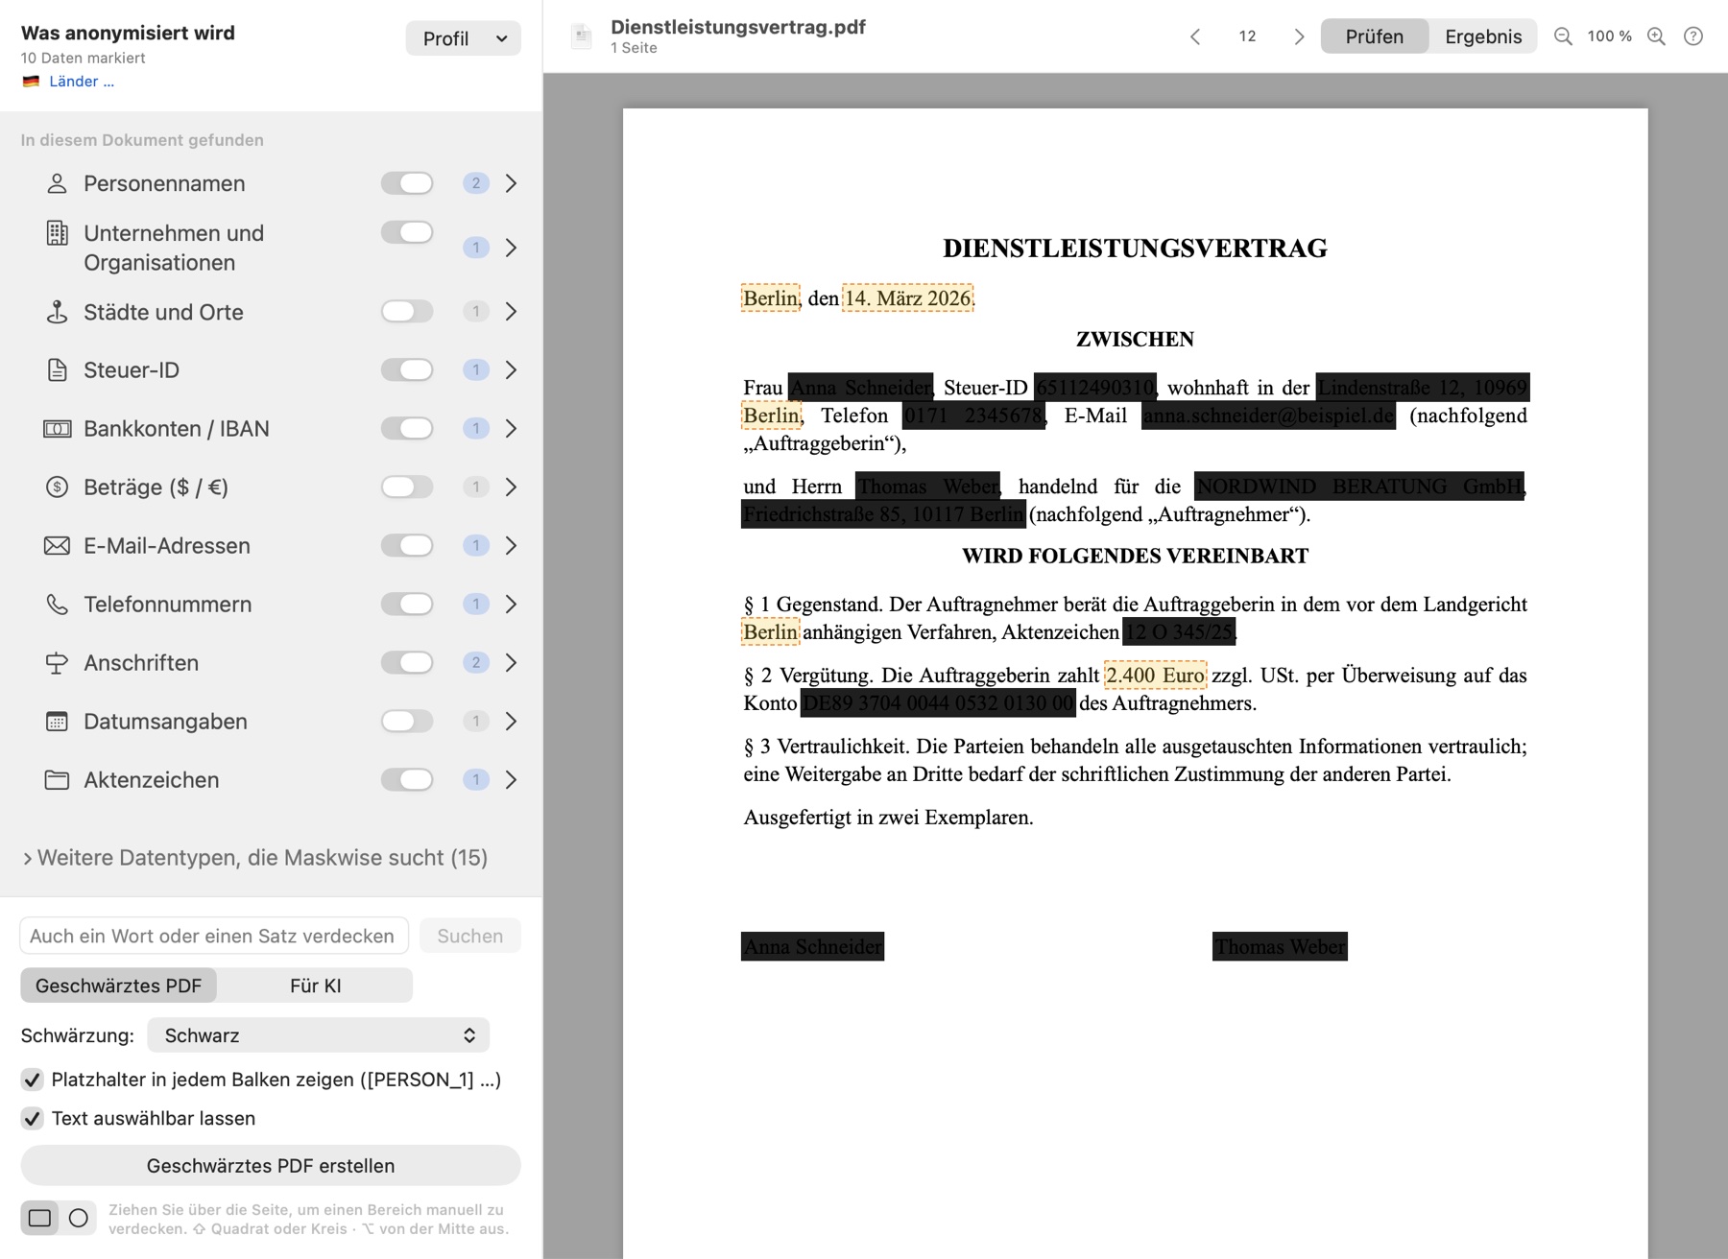
Task: Uncheck Text auswählbar lassen
Action: [32, 1119]
